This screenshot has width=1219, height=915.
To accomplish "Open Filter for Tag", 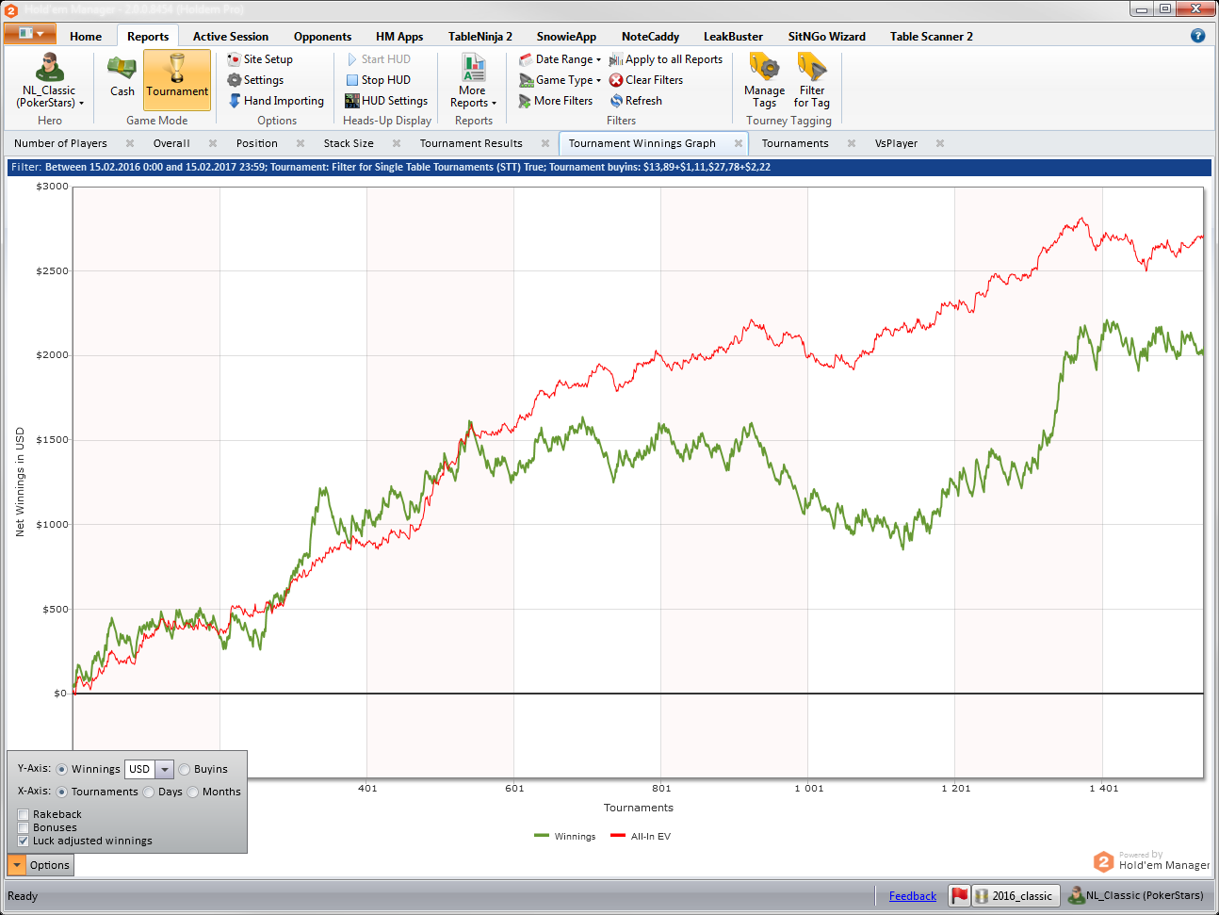I will [812, 81].
